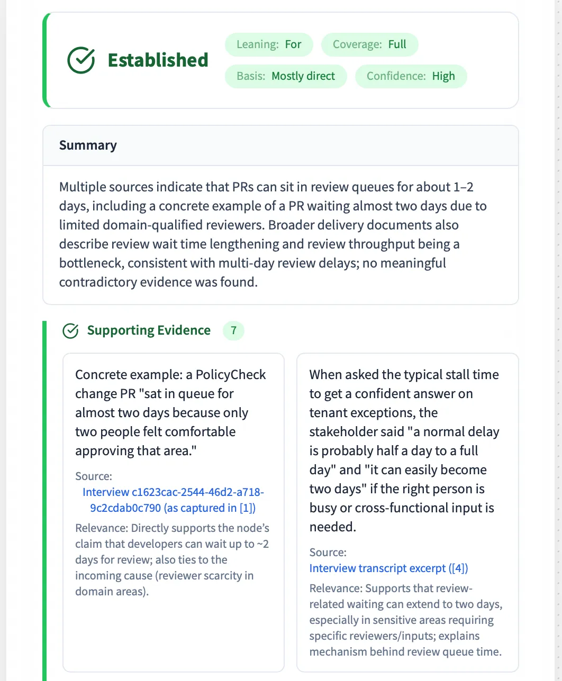Click the "Source:" label in PolicyCheck card

coord(93,476)
